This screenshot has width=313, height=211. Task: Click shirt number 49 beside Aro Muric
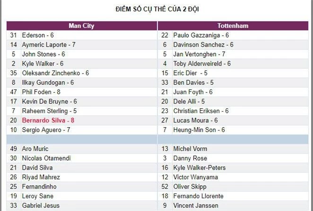(x=13, y=149)
